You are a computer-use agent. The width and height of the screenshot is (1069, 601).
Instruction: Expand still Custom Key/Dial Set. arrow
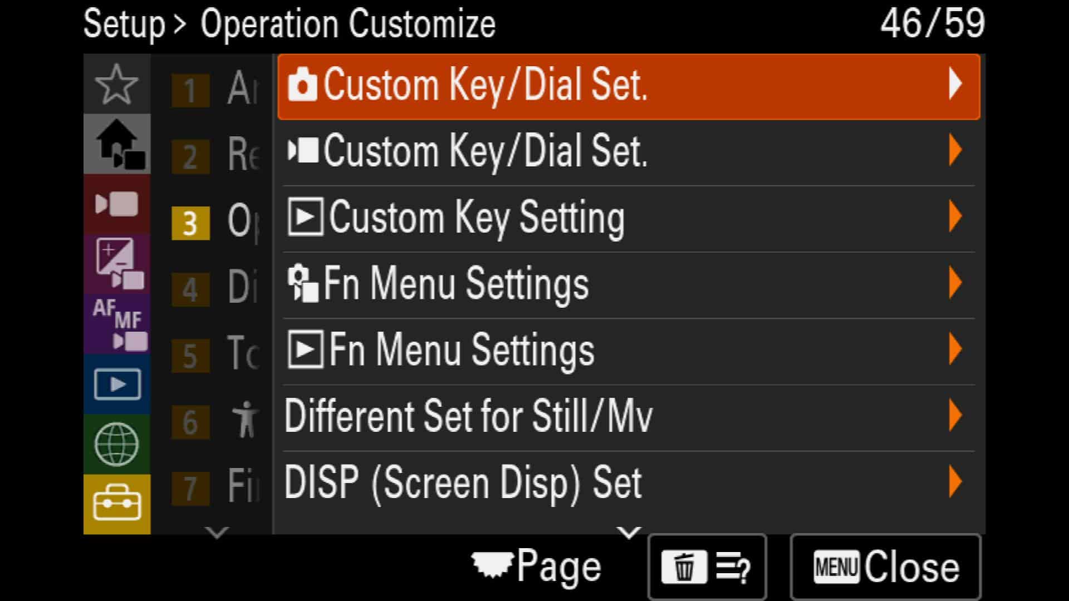[x=955, y=84]
